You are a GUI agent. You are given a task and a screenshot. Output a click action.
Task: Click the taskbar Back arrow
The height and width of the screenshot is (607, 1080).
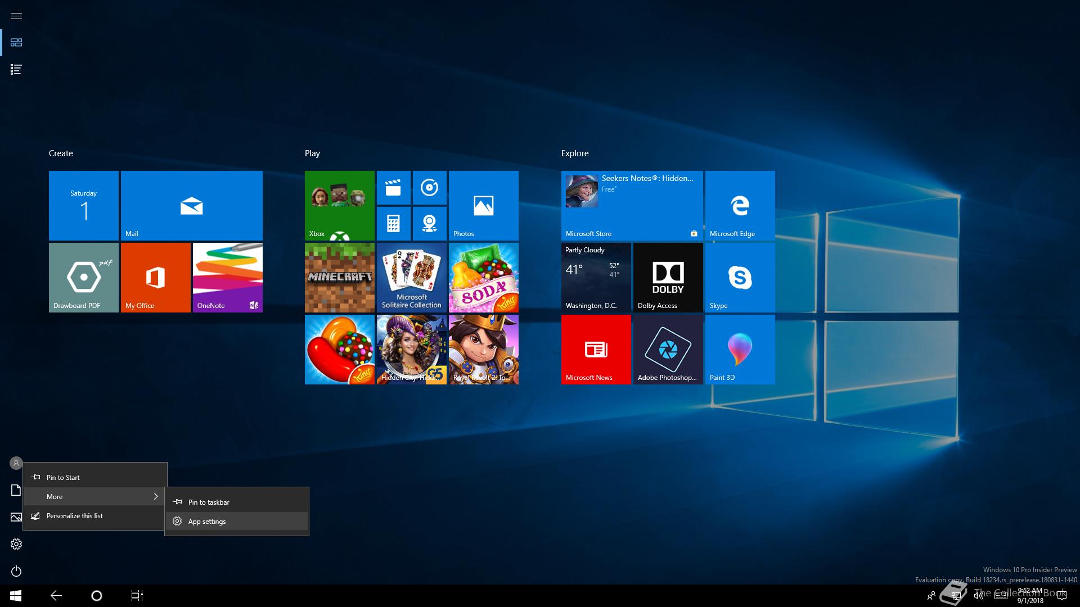(56, 596)
